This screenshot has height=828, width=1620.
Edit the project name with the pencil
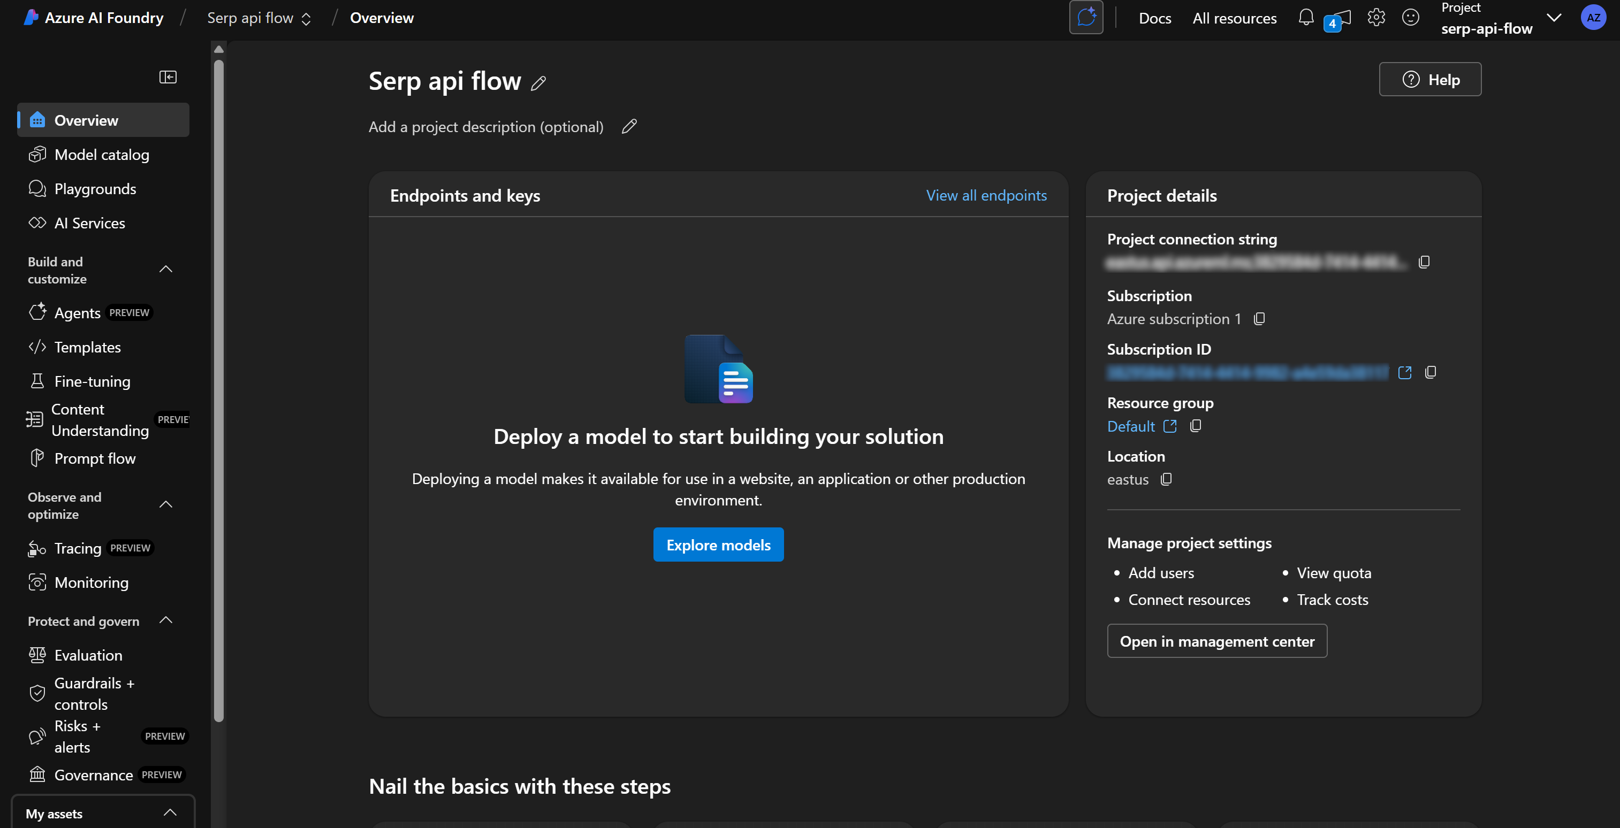pos(539,83)
